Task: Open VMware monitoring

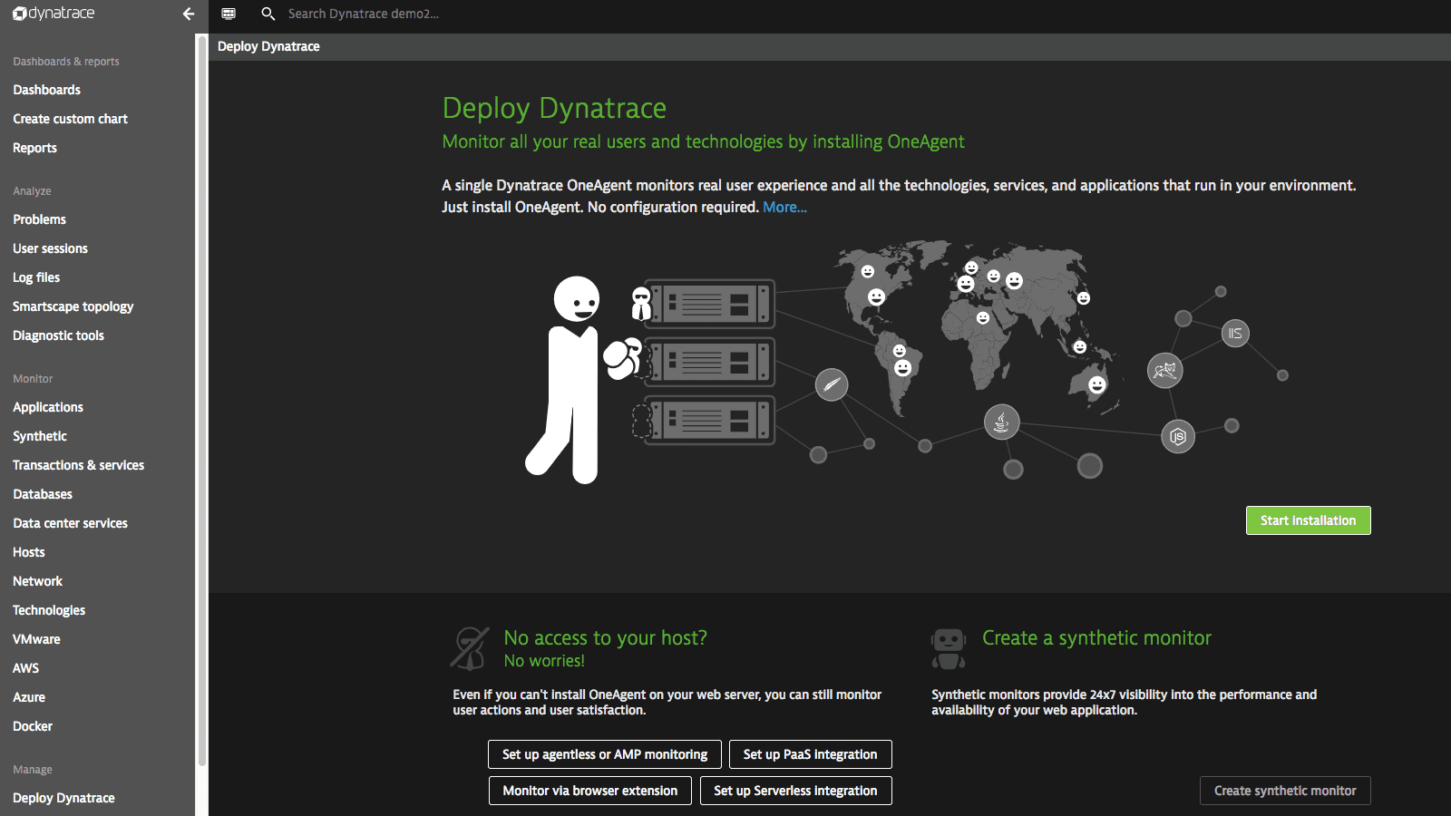Action: pyautogui.click(x=36, y=639)
